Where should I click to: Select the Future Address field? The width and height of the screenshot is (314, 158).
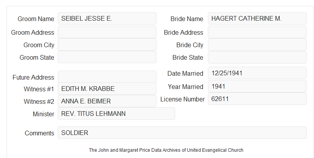coord(107,77)
